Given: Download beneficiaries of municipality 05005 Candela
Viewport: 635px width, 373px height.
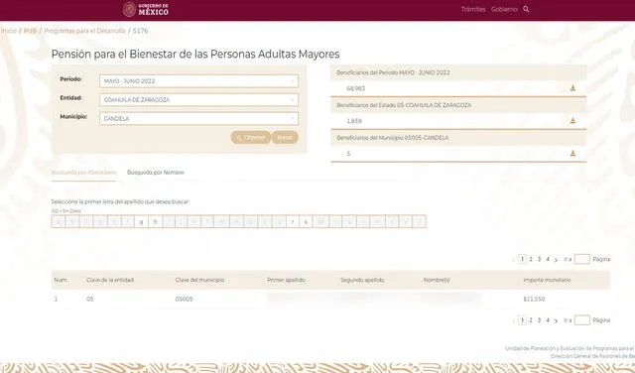Looking at the screenshot, I should click(572, 153).
